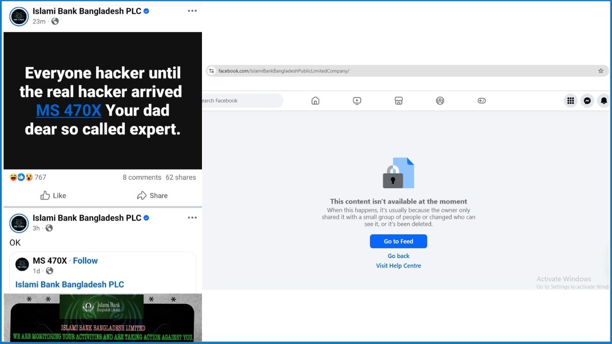Open the 8 comments link
The image size is (612, 344).
pos(142,177)
